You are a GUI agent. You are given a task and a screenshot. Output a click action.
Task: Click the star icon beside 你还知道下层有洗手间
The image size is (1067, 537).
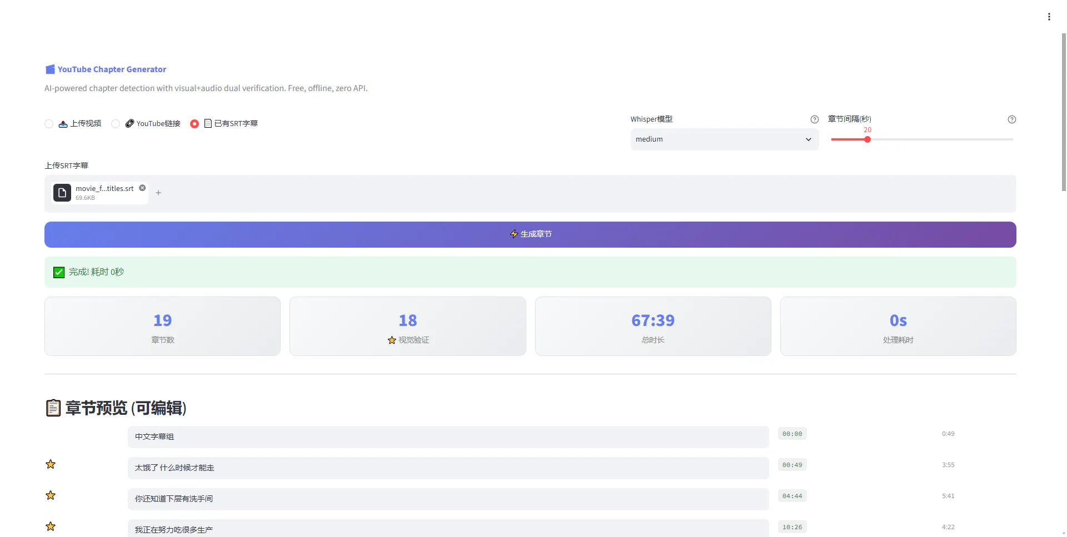coord(51,495)
